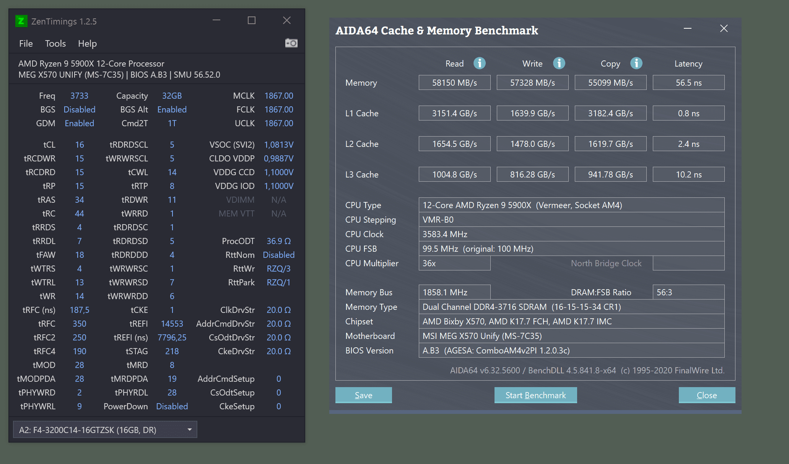This screenshot has height=464, width=789.
Task: Open the Tools menu
Action: (55, 44)
